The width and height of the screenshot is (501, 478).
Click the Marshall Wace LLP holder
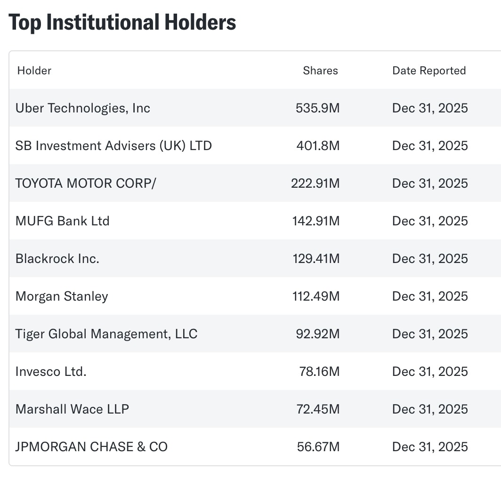pos(72,409)
